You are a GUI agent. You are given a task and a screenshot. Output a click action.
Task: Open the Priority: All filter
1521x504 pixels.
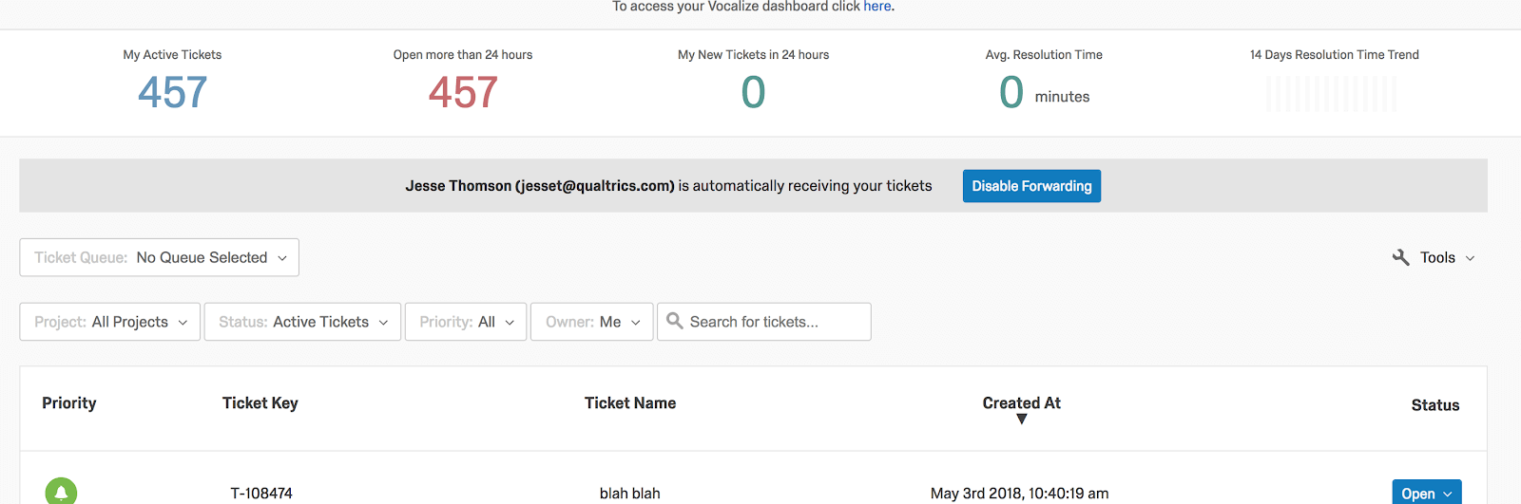466,322
